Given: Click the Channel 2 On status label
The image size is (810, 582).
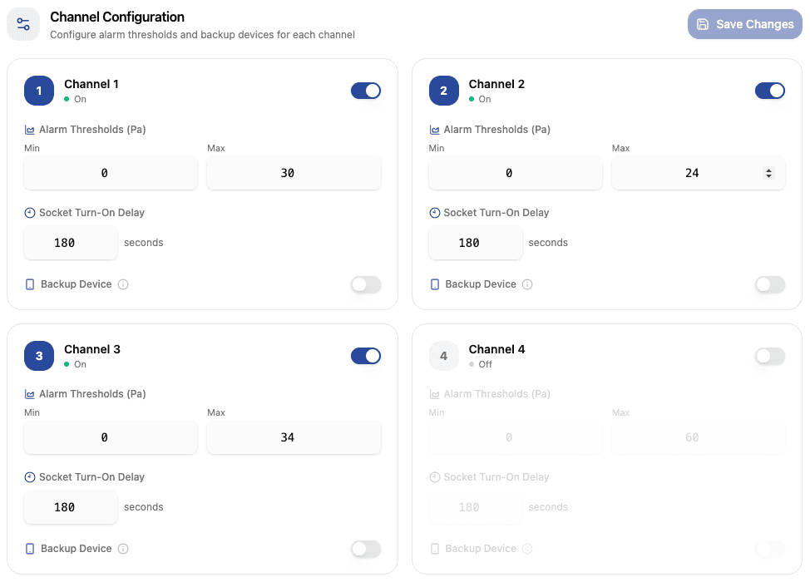Looking at the screenshot, I should (485, 99).
